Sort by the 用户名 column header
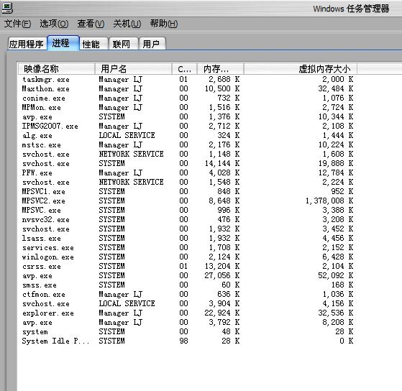This screenshot has height=391, width=402. tap(133, 69)
